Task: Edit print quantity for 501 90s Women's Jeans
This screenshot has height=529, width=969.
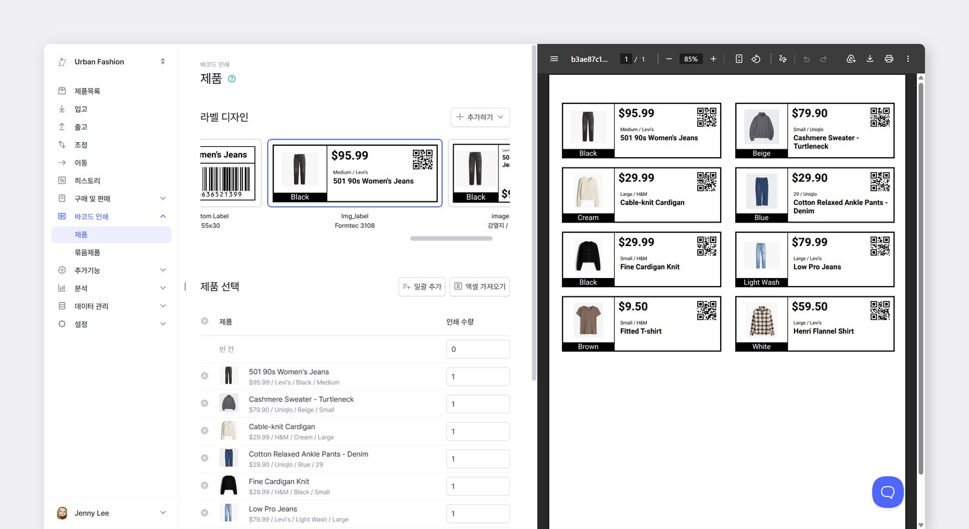Action: click(x=478, y=377)
